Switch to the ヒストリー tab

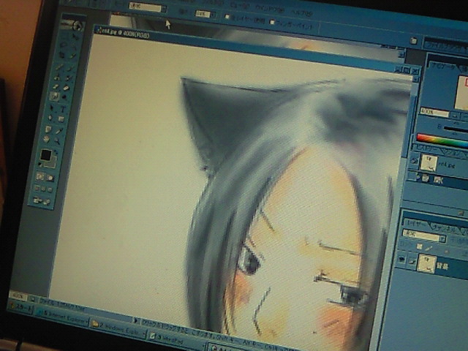click(x=427, y=148)
